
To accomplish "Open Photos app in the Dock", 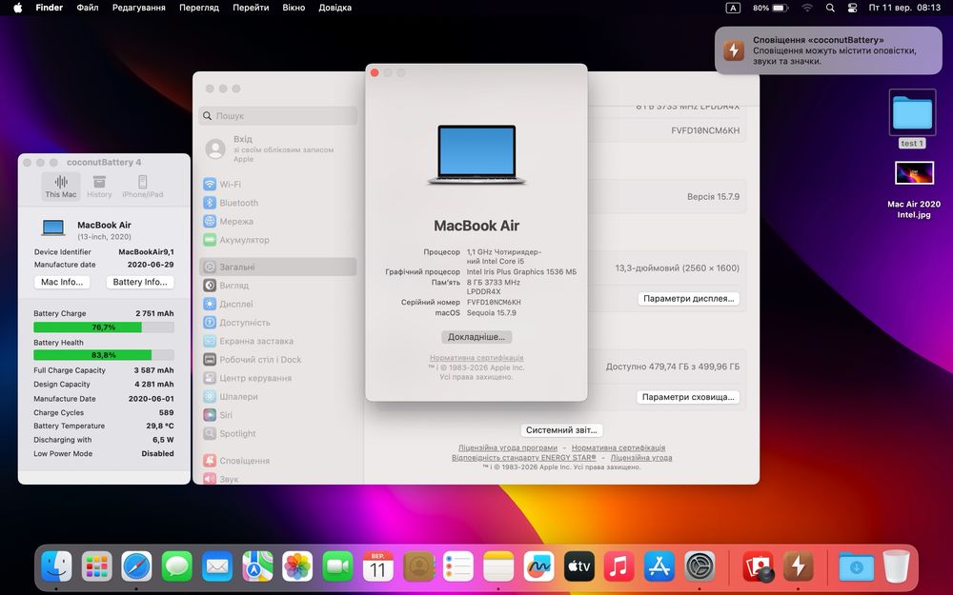I will click(297, 566).
